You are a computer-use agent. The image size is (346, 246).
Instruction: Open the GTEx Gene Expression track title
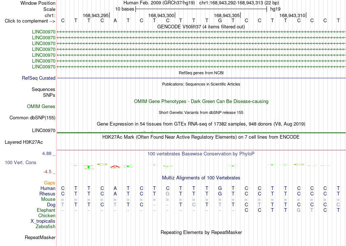[x=201, y=124]
